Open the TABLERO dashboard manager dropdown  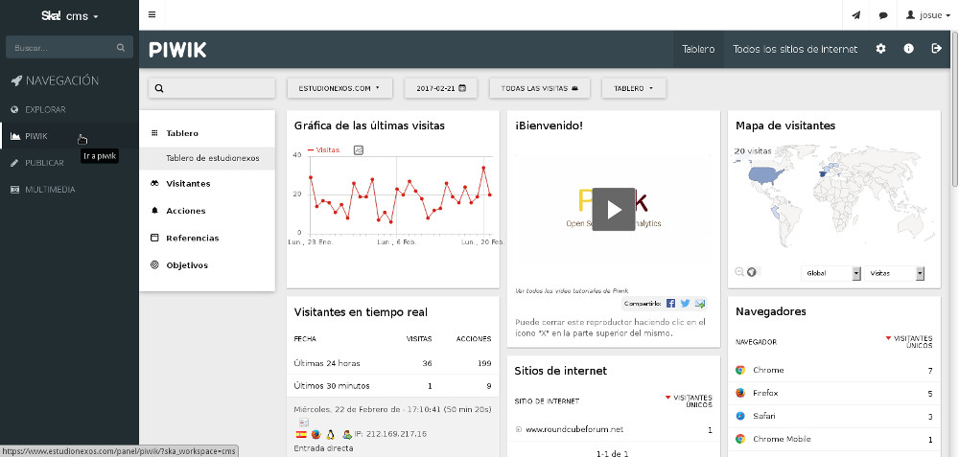(634, 88)
